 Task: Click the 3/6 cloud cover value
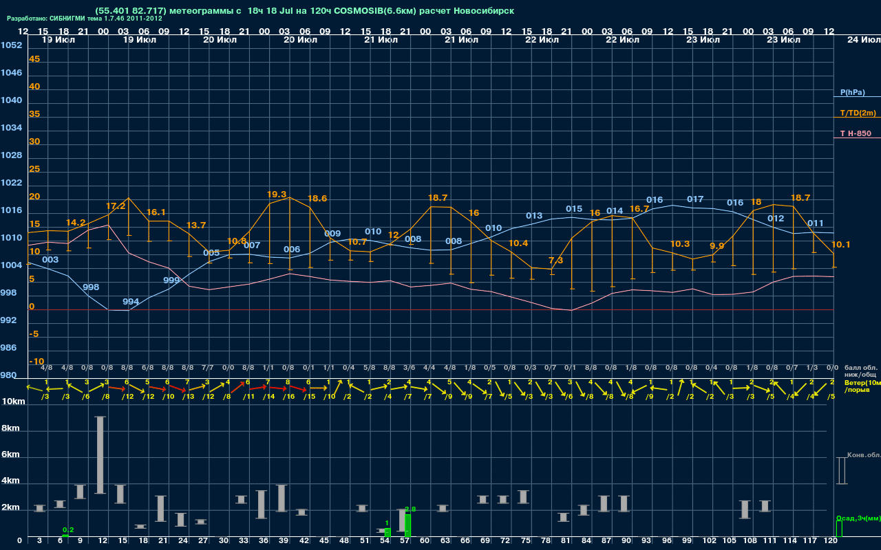coord(410,368)
